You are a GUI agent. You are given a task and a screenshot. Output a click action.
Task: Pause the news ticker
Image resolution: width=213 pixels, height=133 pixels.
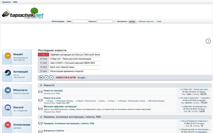click(x=41, y=77)
